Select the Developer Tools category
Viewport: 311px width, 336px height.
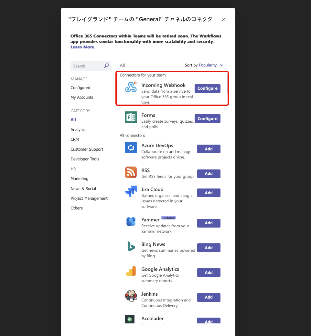(x=85, y=159)
